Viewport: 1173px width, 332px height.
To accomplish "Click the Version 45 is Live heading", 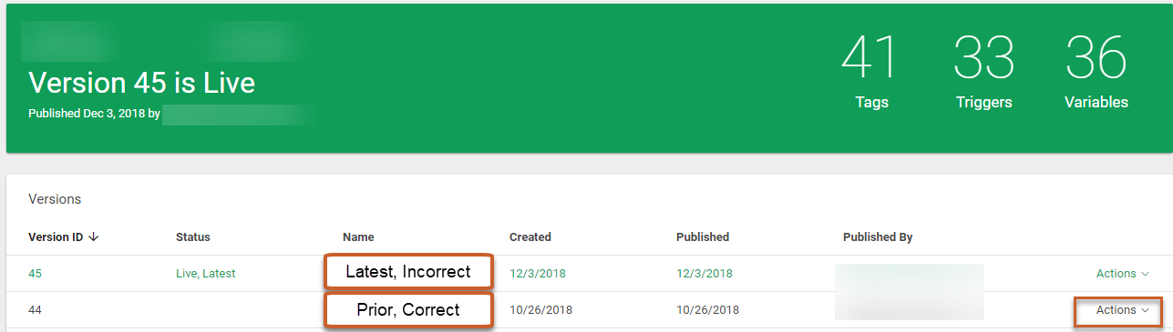I will click(x=141, y=83).
